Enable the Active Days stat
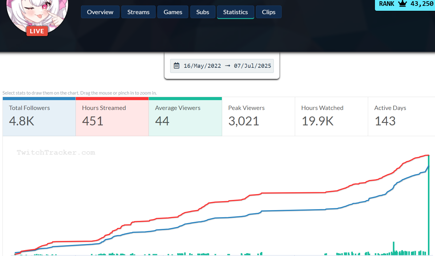This screenshot has height=256, width=435. pyautogui.click(x=401, y=116)
